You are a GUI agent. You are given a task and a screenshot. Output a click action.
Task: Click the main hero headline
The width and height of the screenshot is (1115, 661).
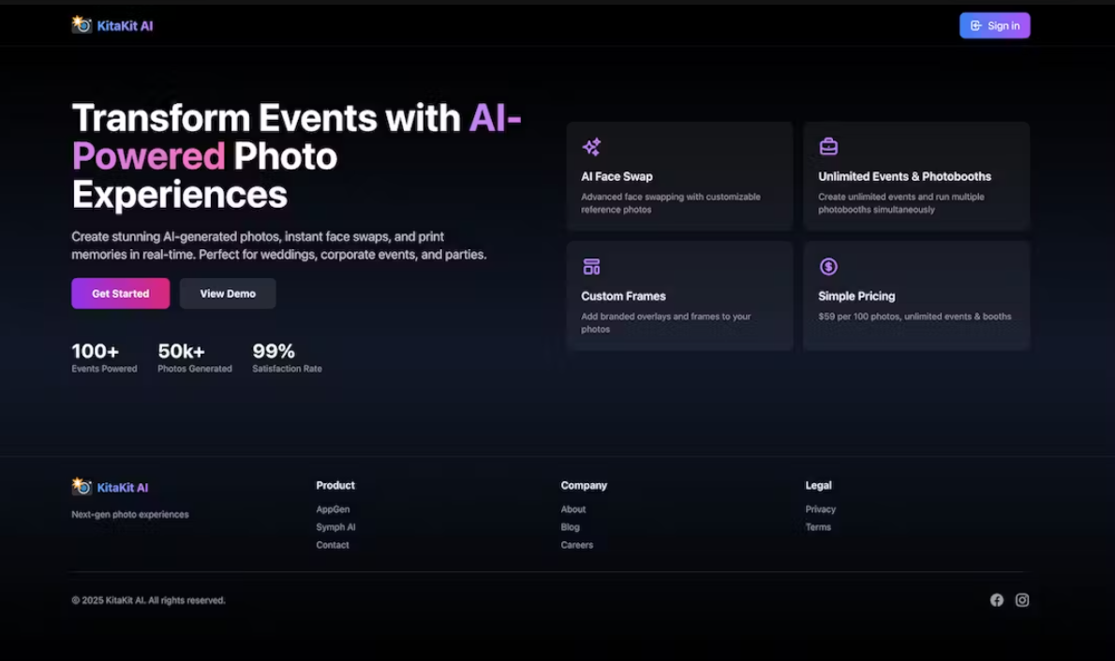[x=296, y=155]
